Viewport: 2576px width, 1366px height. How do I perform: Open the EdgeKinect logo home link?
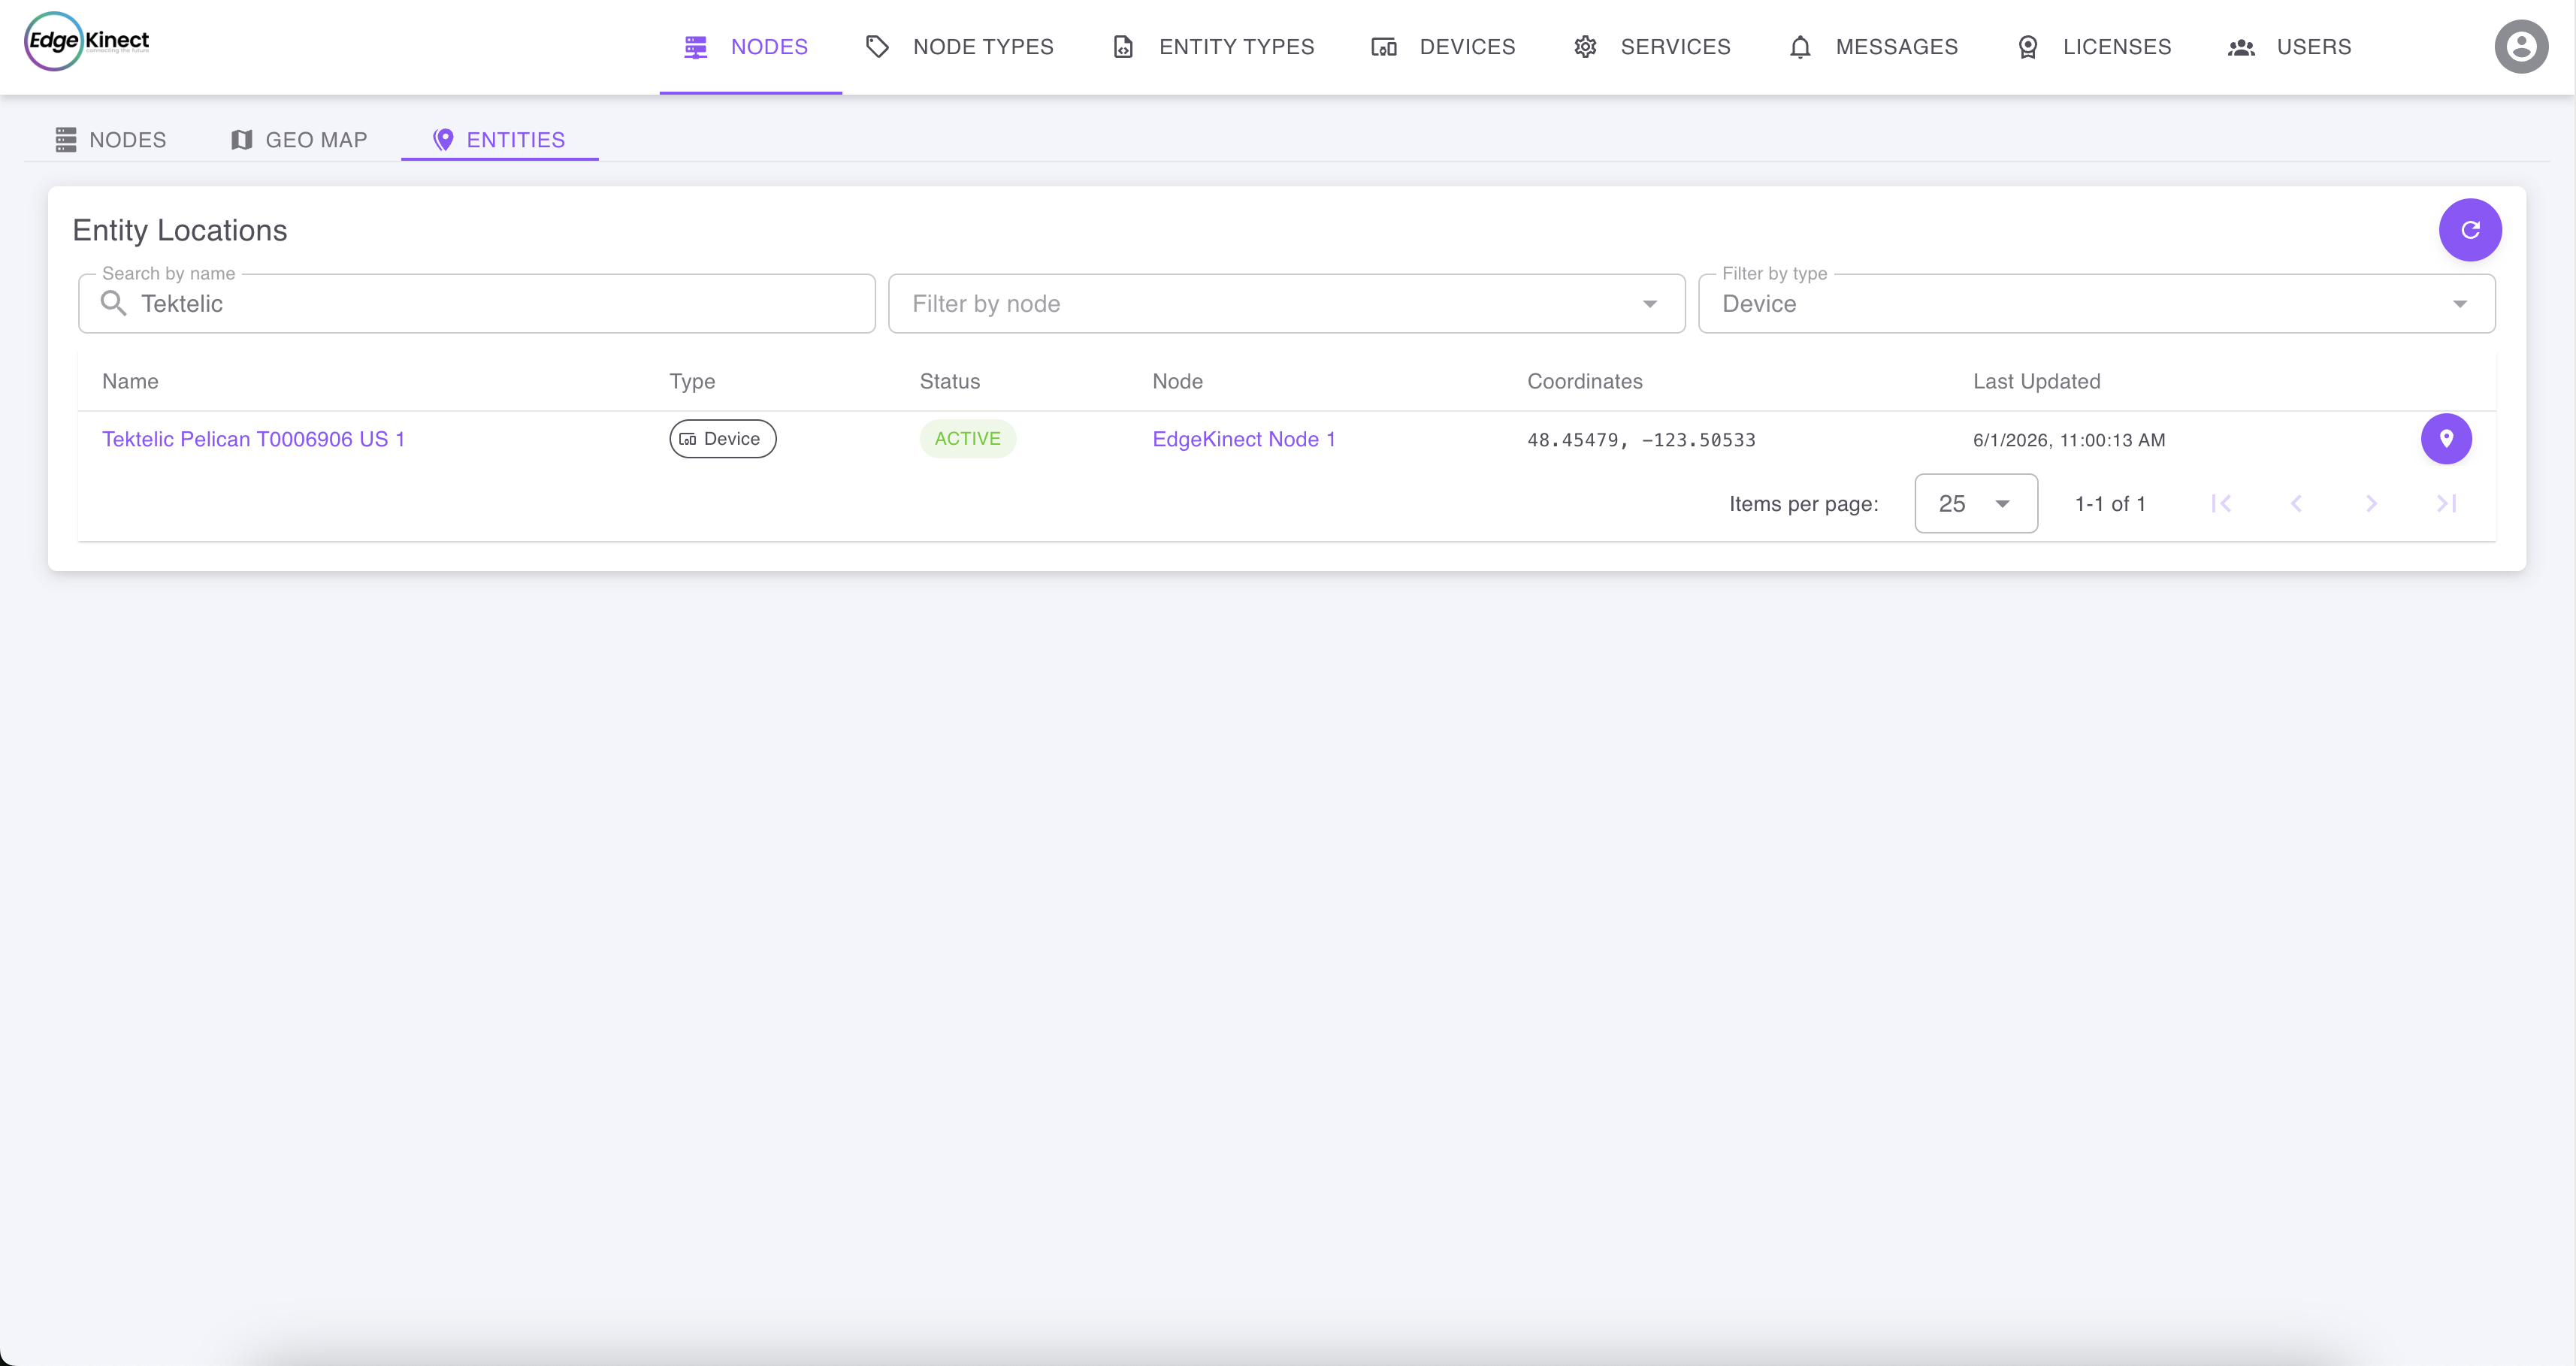[87, 41]
